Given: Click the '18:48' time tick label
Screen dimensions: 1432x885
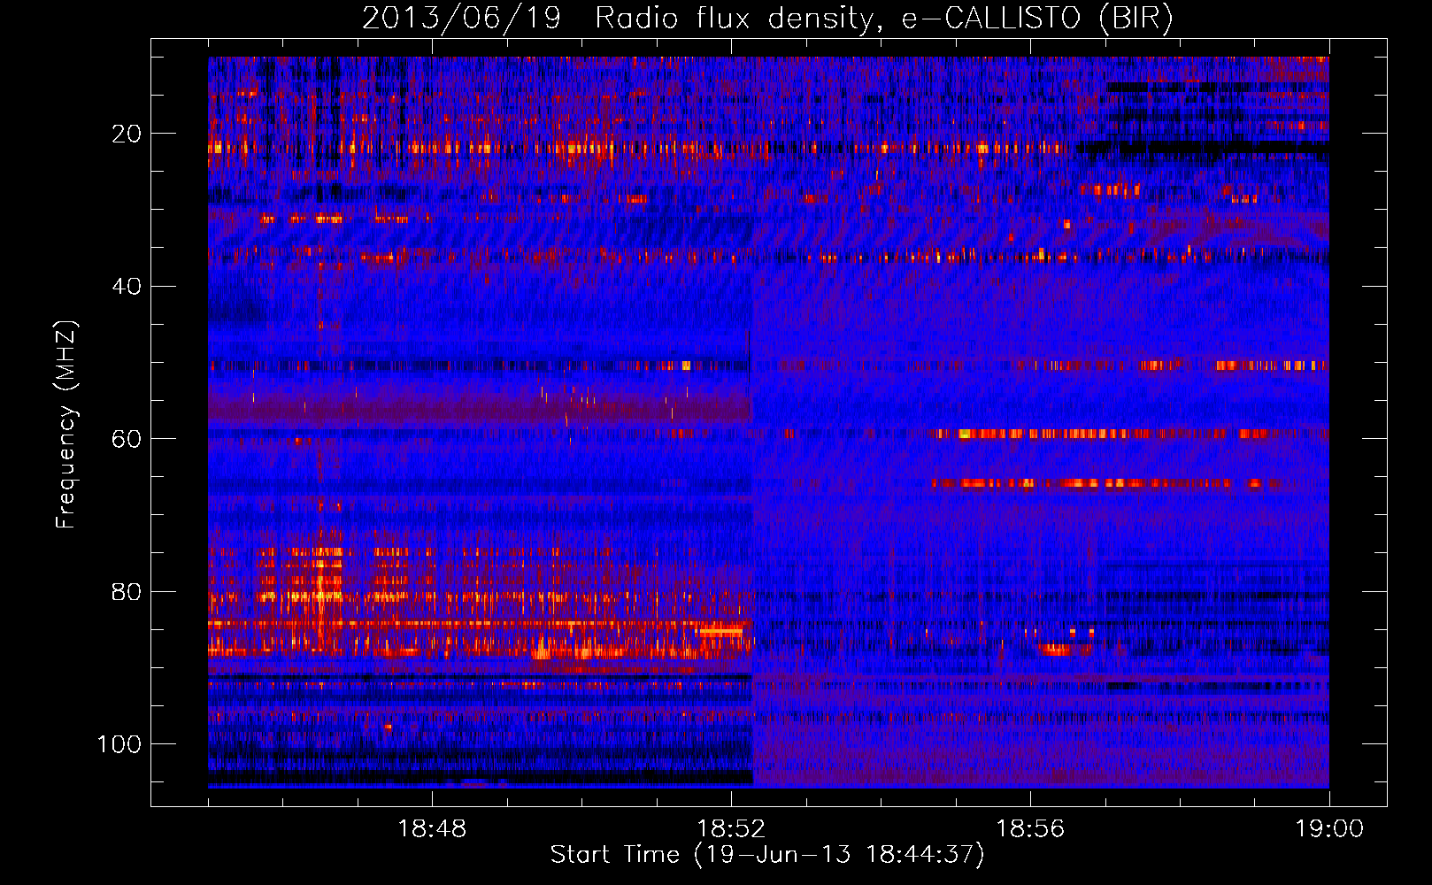Looking at the screenshot, I should 432,829.
